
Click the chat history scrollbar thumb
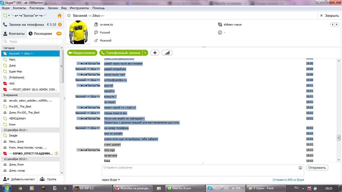[339, 138]
